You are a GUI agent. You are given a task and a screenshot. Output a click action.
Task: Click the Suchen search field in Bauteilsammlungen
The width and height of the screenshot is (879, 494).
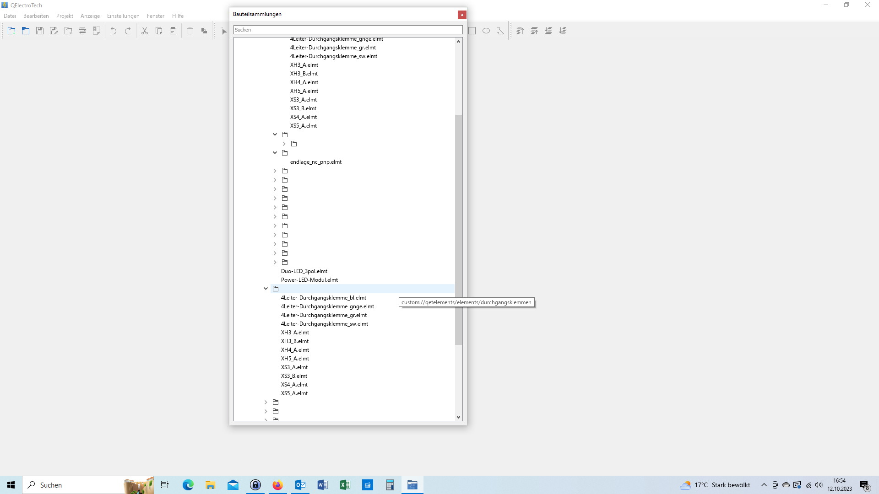[x=348, y=30]
